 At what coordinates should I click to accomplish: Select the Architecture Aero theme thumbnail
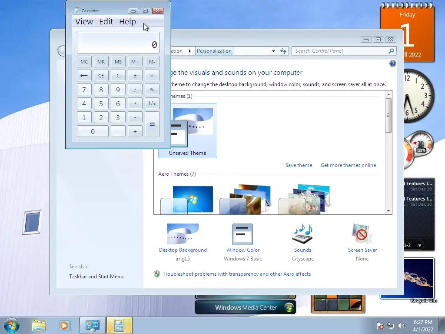(x=246, y=200)
